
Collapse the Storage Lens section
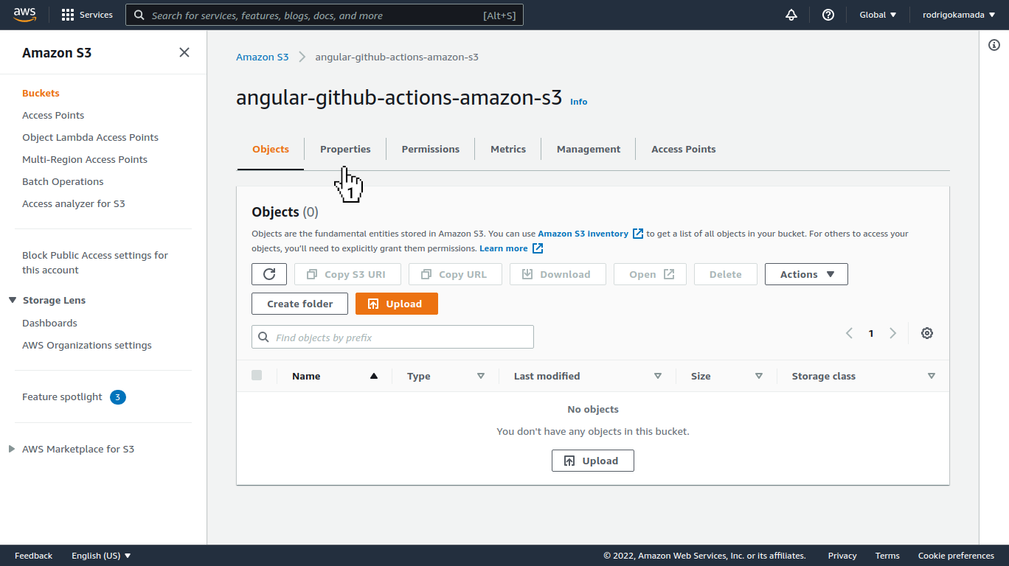(x=11, y=300)
